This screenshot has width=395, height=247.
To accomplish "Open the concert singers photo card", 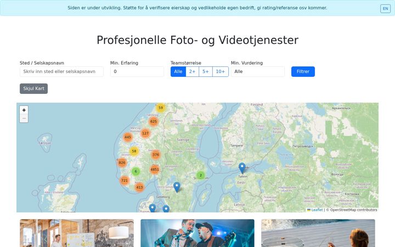I will tap(198, 233).
